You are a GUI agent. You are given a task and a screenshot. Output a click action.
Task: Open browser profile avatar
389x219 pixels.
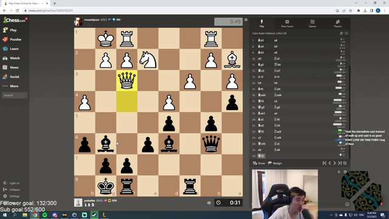tap(378, 10)
